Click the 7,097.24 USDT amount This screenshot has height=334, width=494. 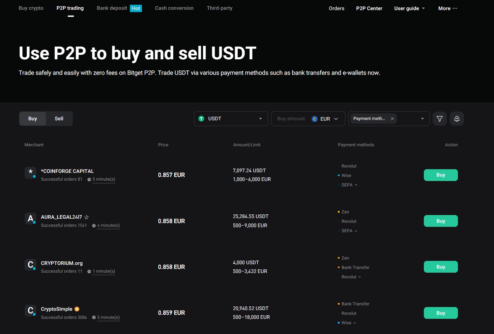pos(250,171)
